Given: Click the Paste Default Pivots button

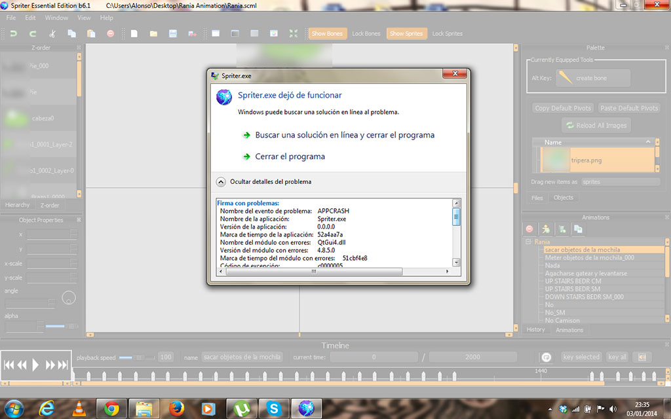Looking at the screenshot, I should click(629, 108).
